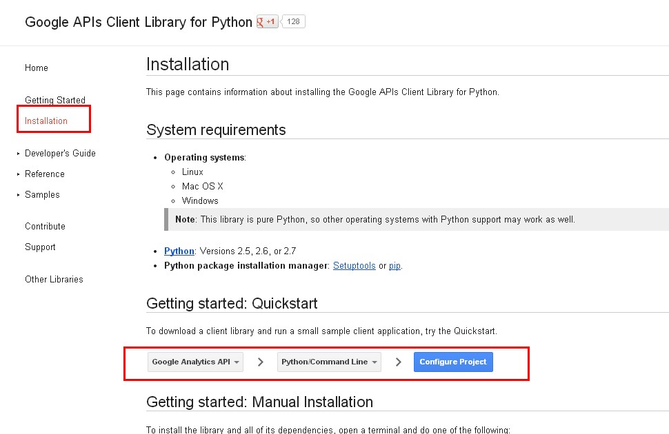Screen dimensions: 669x434
Task: Expand the Developer's Guide triangle
Action: [19, 154]
